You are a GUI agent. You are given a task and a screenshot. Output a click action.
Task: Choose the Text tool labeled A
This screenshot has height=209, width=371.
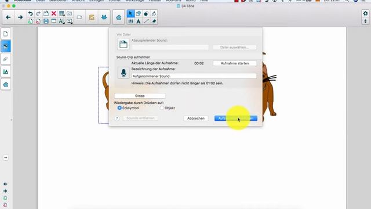tap(138, 21)
